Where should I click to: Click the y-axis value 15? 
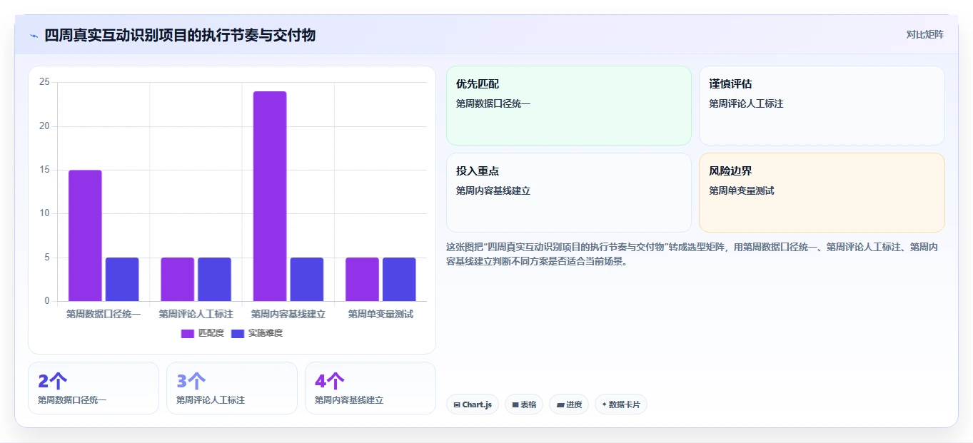(x=44, y=170)
